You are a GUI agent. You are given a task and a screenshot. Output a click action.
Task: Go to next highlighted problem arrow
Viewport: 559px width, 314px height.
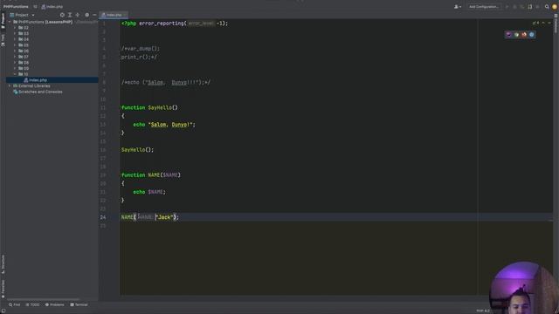[549, 24]
